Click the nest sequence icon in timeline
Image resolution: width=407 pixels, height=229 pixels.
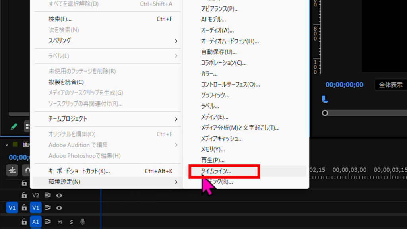tap(12, 170)
